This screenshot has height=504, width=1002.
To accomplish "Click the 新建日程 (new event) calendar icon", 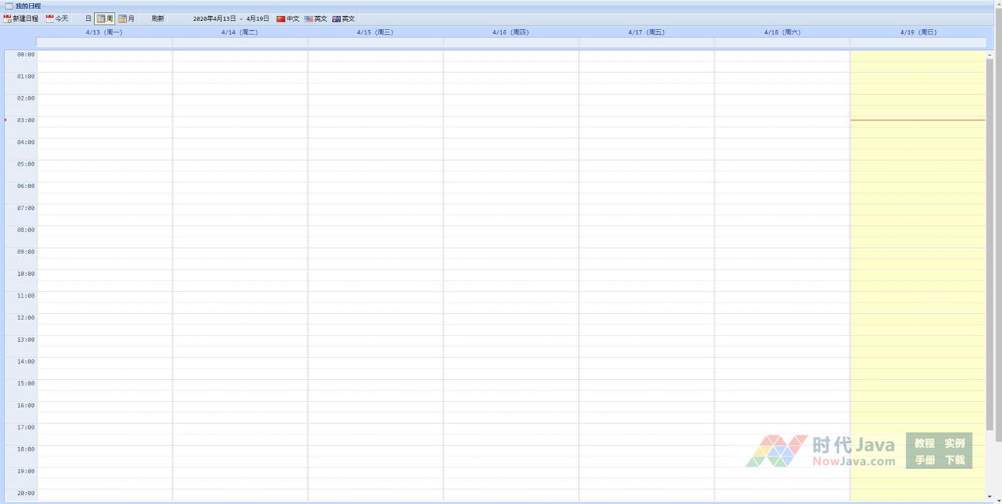I will 8,19.
